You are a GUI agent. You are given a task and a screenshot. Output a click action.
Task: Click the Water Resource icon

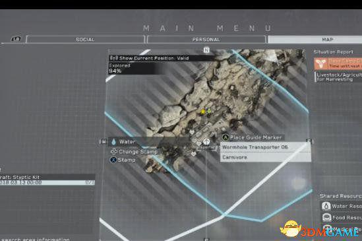326,206
